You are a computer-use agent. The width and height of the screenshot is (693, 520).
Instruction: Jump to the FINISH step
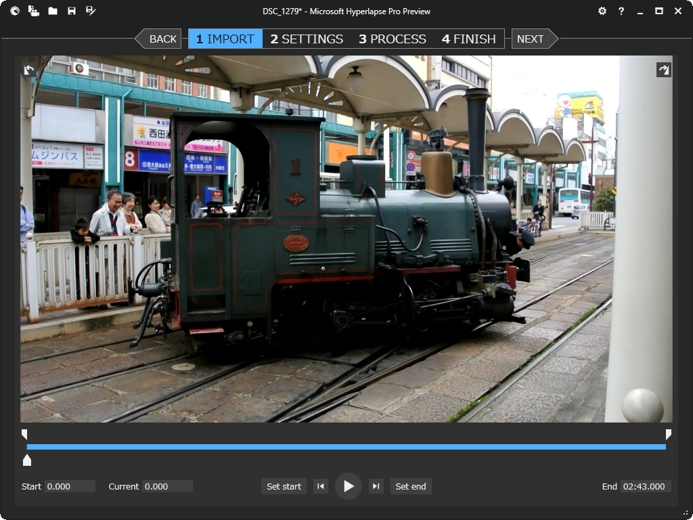pyautogui.click(x=469, y=39)
